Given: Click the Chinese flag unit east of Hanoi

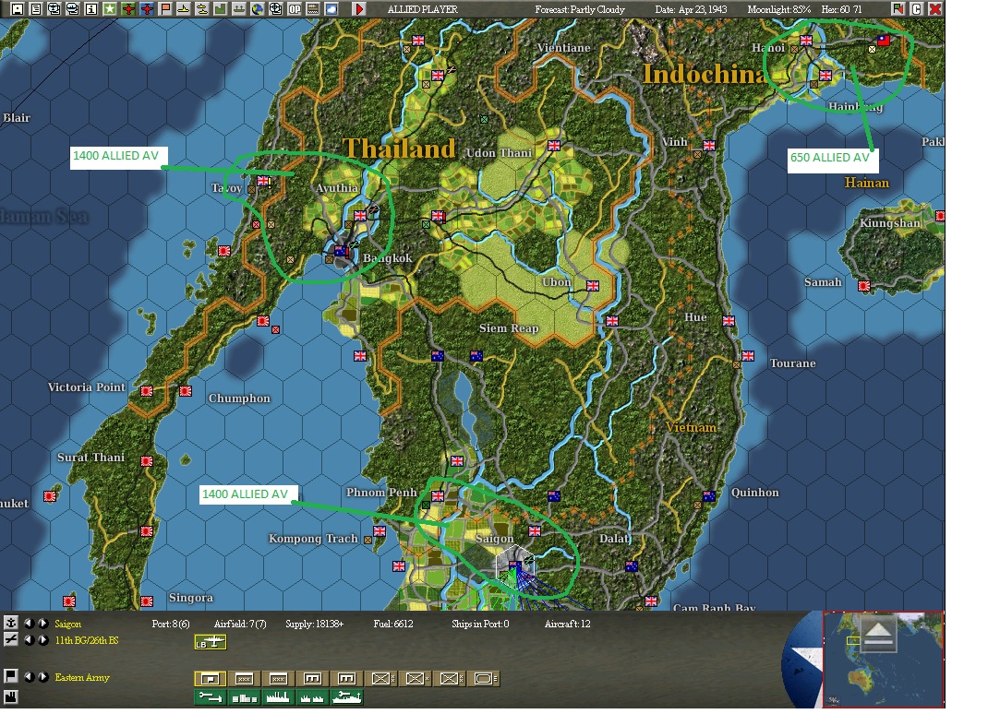Looking at the screenshot, I should [x=884, y=40].
